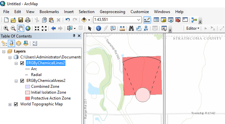Image resolution: width=225 pixels, height=124 pixels.
Task: Open the ArcToolbox window
Action: [x=178, y=20]
